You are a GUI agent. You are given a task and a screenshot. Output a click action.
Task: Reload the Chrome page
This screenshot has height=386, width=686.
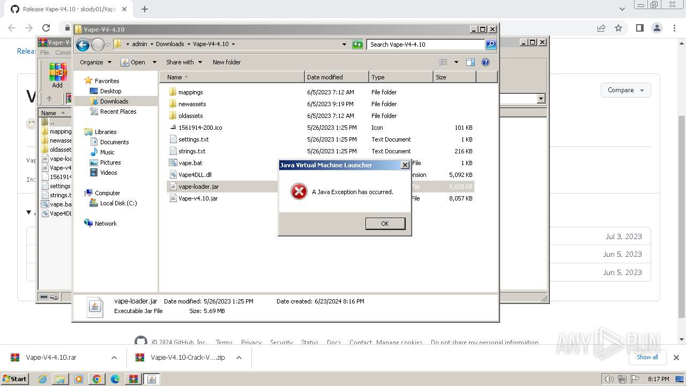coord(46,28)
